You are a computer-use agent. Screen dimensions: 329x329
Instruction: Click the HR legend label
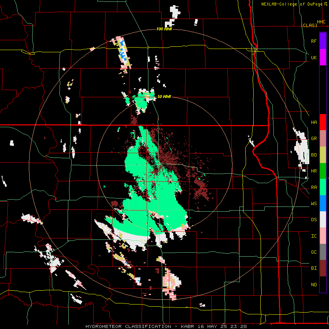[314, 171]
